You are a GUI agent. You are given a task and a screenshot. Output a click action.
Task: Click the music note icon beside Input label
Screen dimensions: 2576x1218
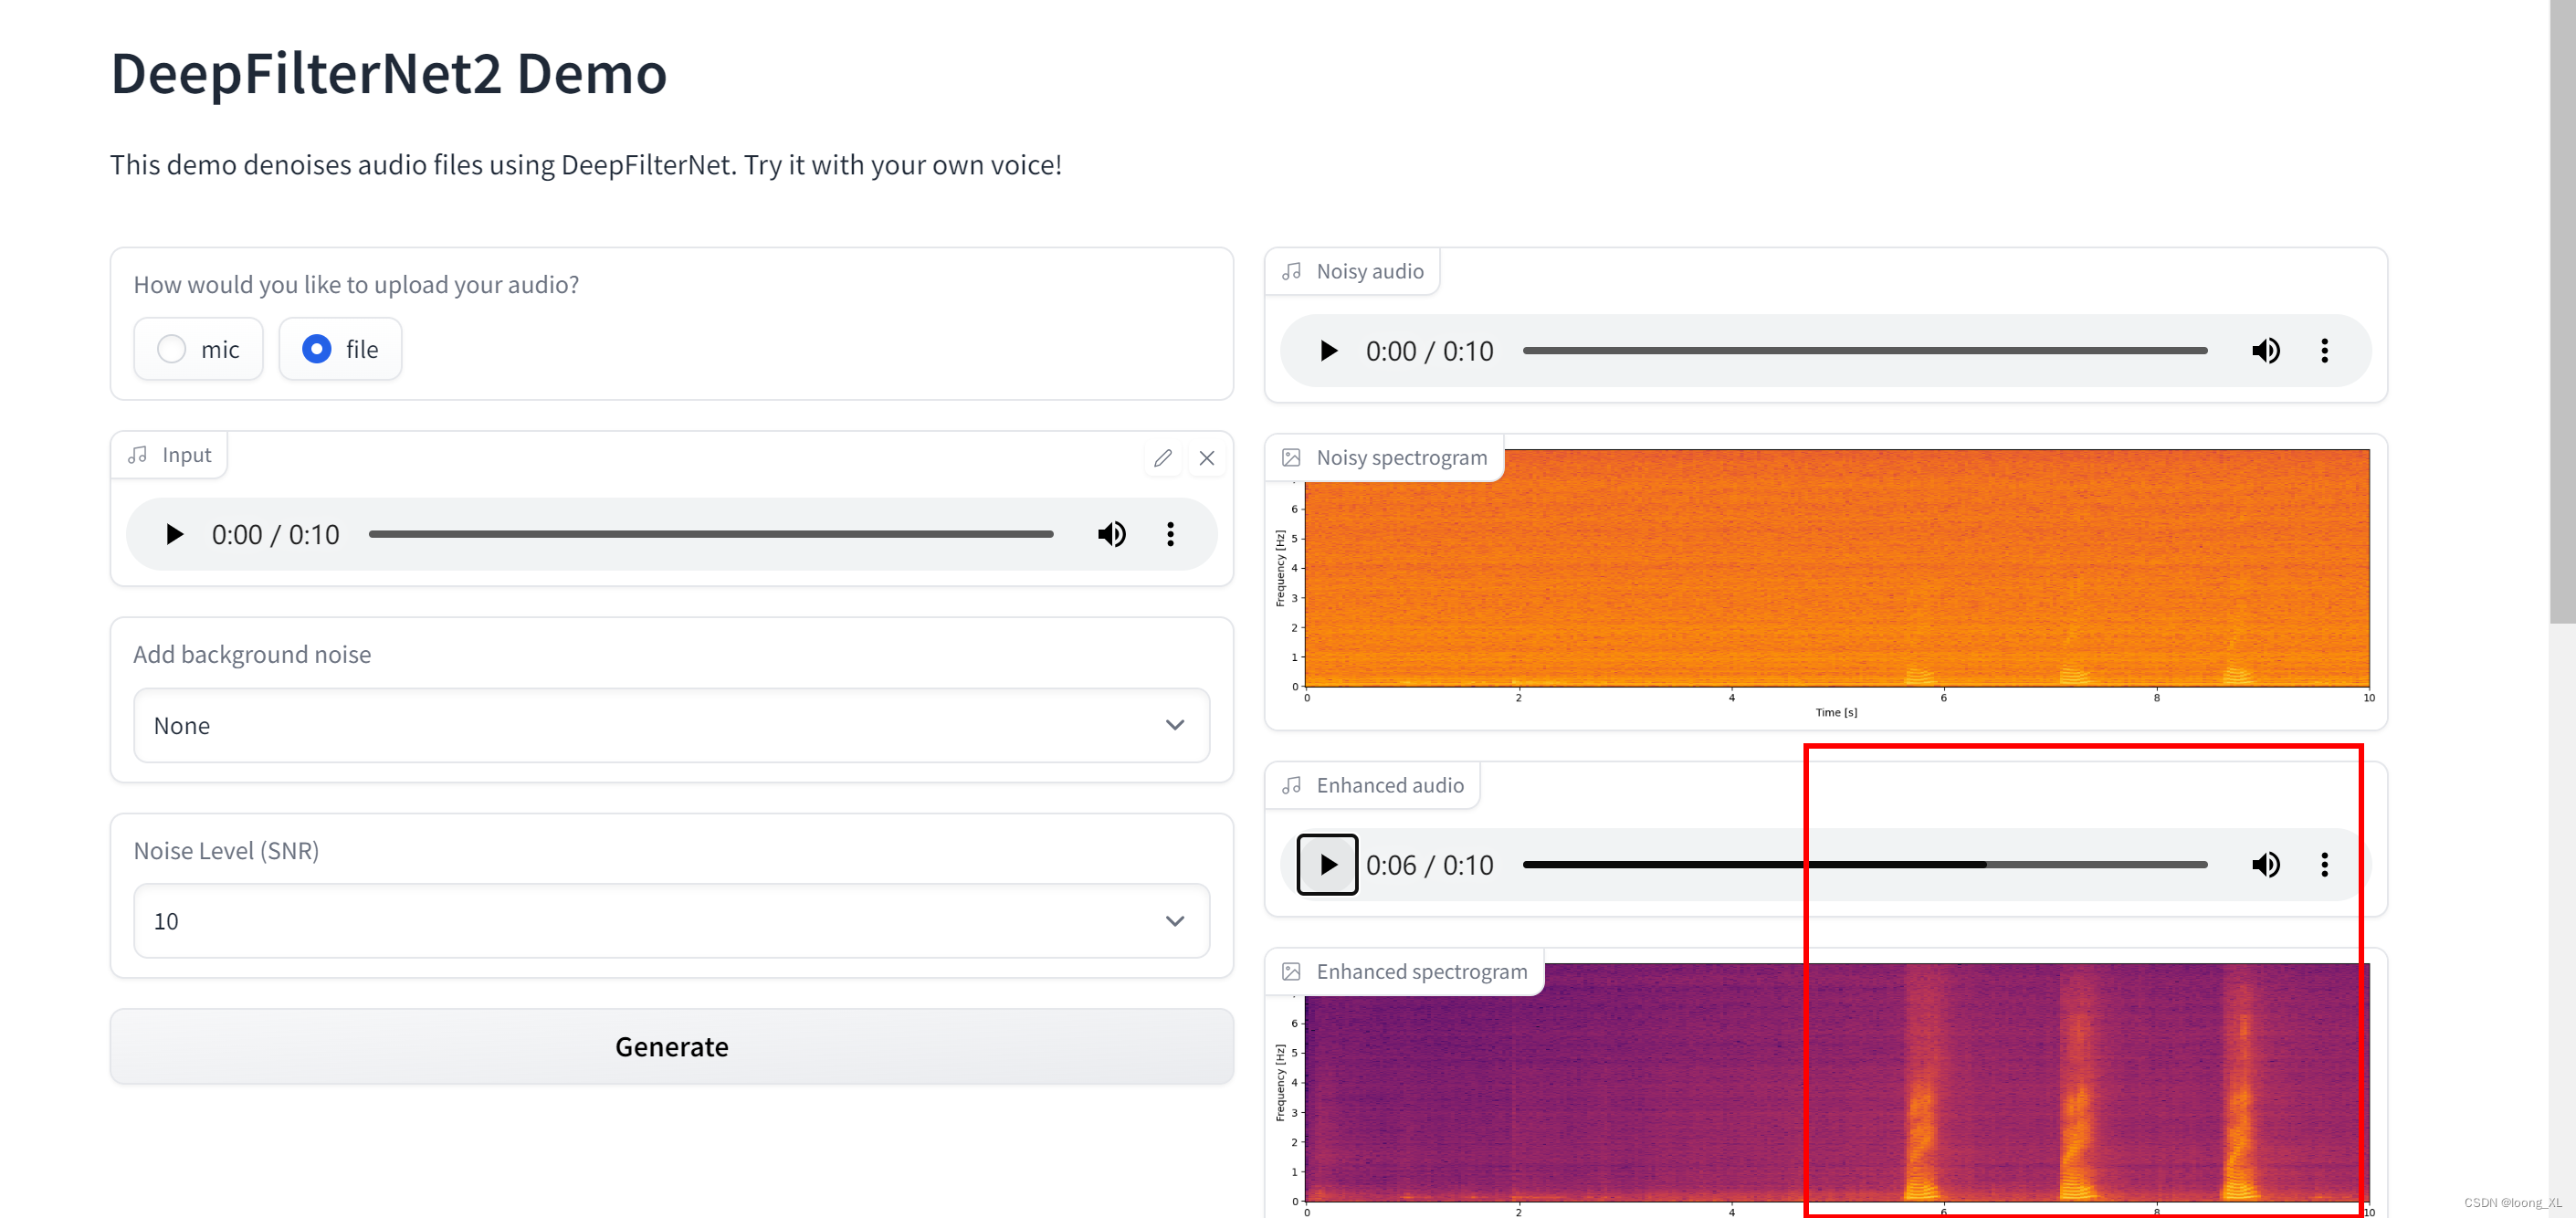[x=139, y=454]
